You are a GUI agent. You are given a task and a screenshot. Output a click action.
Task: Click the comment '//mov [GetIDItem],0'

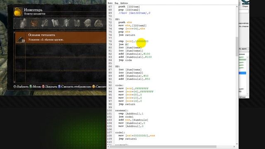[x=134, y=13]
